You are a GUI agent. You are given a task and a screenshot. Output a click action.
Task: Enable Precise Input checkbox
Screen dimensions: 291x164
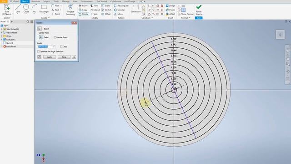coord(55,37)
